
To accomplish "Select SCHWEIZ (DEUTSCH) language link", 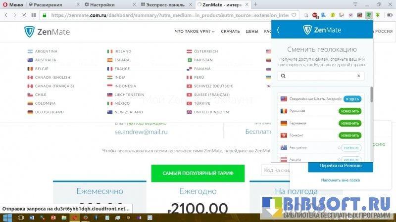I will click(x=210, y=86).
